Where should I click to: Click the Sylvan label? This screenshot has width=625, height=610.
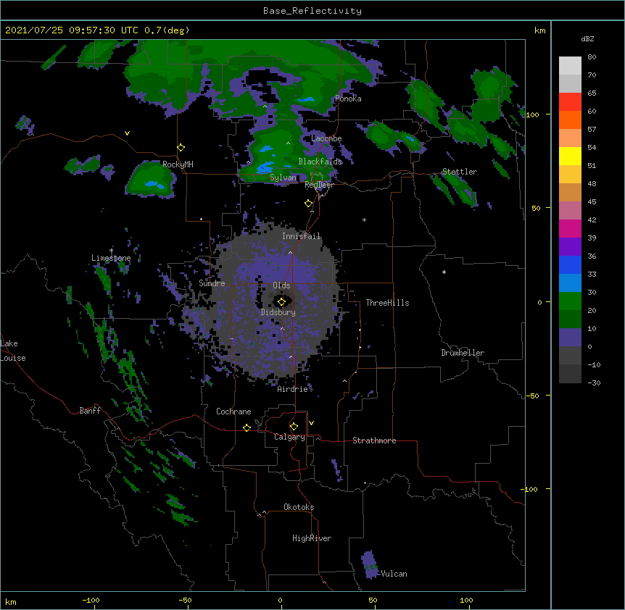[x=283, y=177]
